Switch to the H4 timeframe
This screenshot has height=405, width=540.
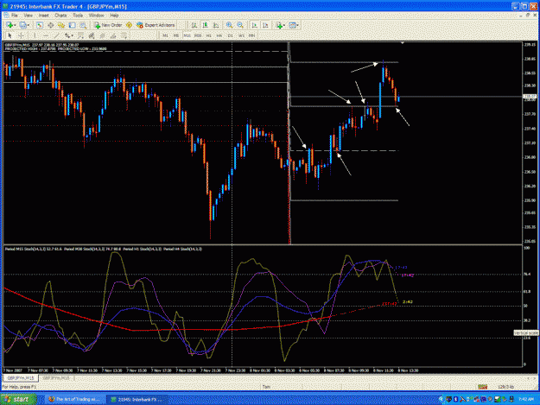[219, 35]
